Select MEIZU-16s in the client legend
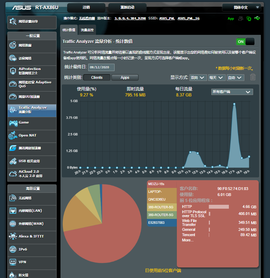Image resolution: width=270 pixels, height=278 pixels. (162, 184)
